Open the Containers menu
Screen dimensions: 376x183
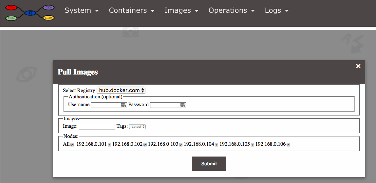(x=131, y=10)
